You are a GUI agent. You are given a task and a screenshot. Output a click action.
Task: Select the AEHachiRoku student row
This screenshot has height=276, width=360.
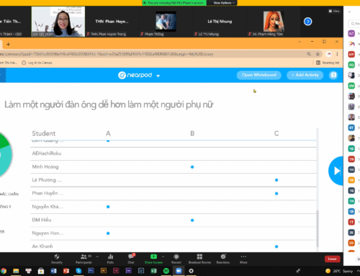pyautogui.click(x=174, y=153)
